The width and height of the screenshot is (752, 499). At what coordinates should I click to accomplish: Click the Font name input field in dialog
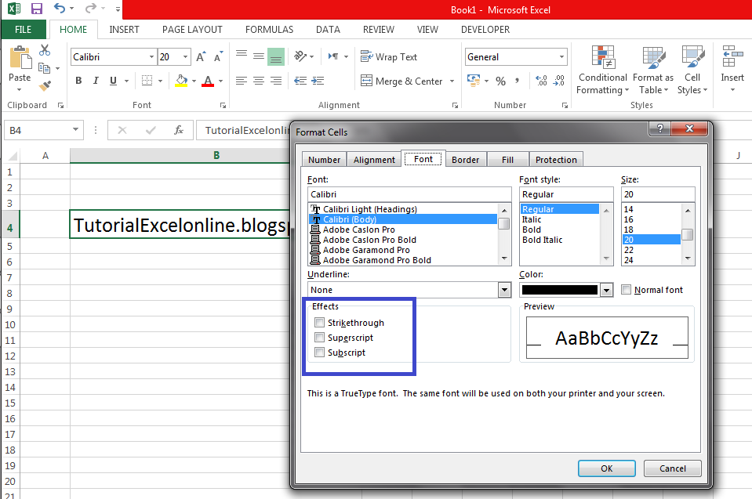tap(409, 194)
